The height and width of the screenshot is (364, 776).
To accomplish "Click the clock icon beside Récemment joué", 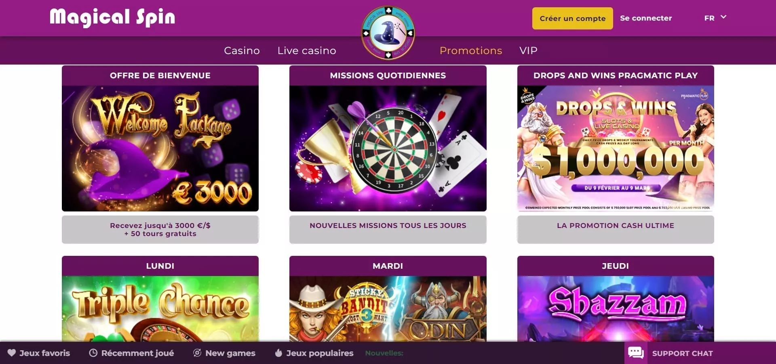I will pyautogui.click(x=93, y=353).
